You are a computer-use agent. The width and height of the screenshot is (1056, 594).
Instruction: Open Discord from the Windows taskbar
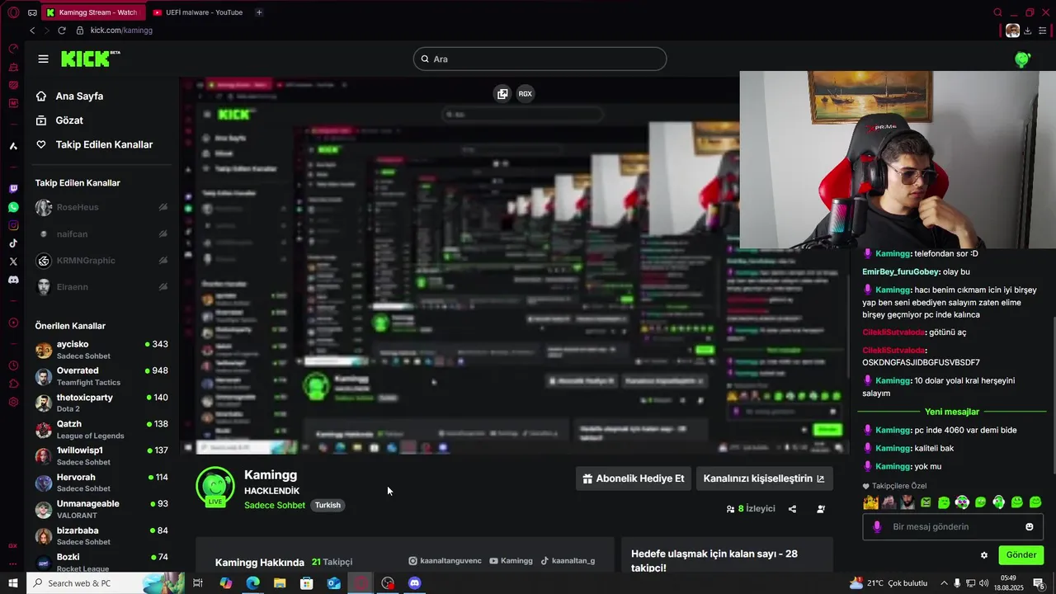415,583
